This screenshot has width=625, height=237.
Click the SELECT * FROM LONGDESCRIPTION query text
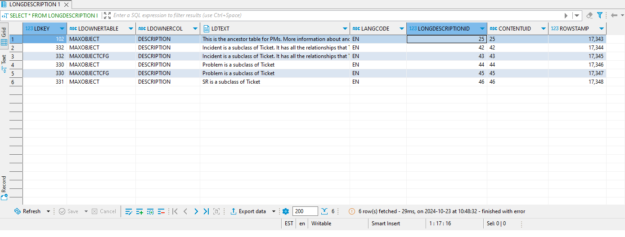pyautogui.click(x=54, y=15)
